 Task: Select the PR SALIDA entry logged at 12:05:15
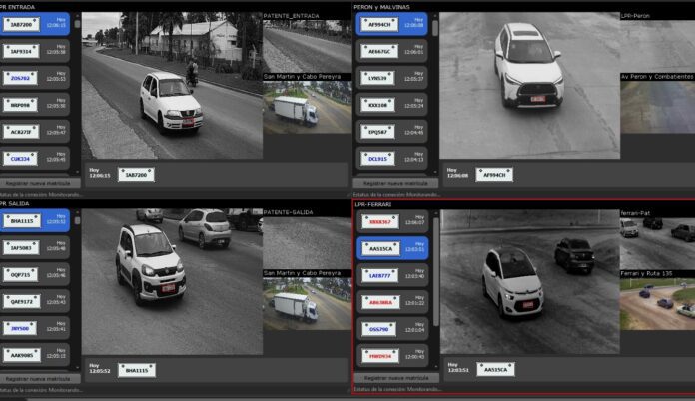[x=35, y=354]
